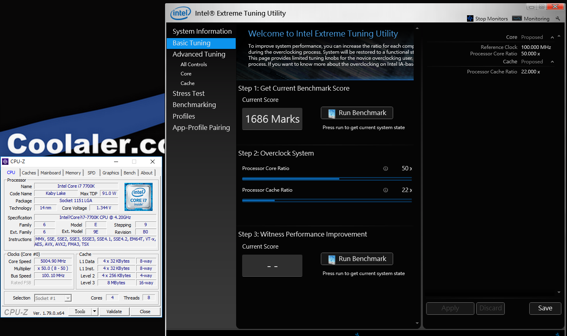This screenshot has width=567, height=336.
Task: Switch to the Graphics tab in CPU-Z
Action: 111,173
